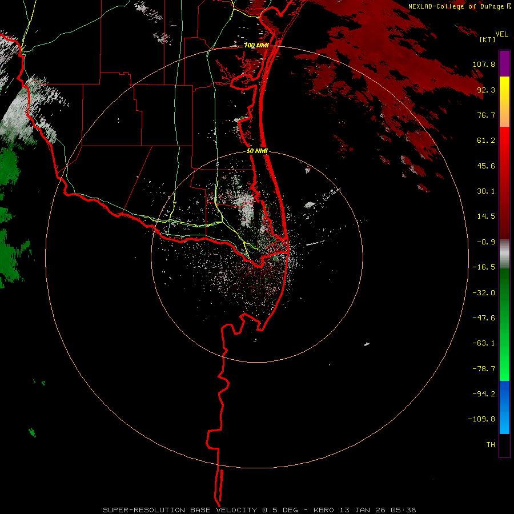Select the -0.9 scale value
The height and width of the screenshot is (514, 514).
coord(486,242)
